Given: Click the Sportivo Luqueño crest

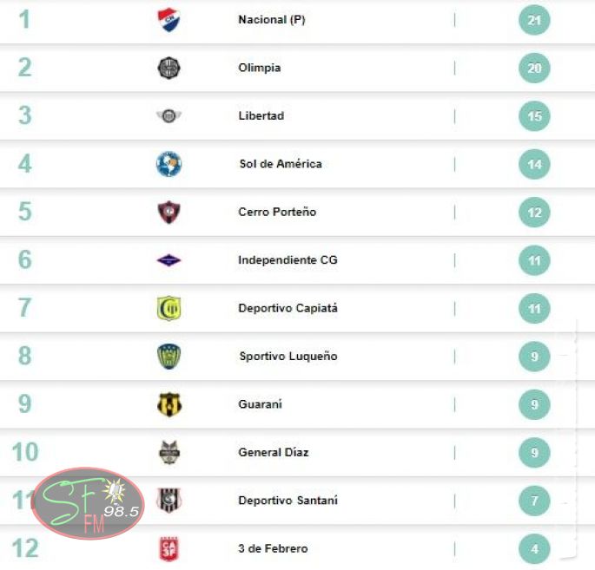Looking at the screenshot, I should click(x=169, y=357).
